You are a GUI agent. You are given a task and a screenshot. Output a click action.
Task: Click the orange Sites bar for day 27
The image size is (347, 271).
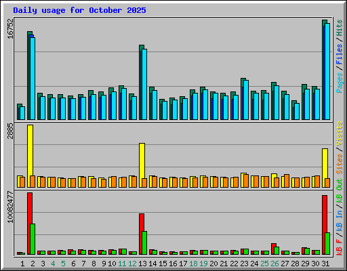[287, 181]
